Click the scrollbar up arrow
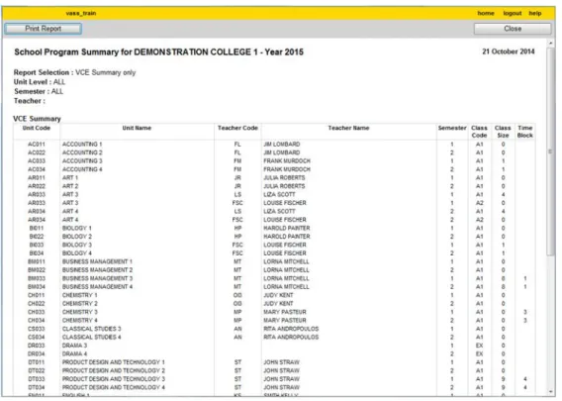This screenshot has width=562, height=401. [550, 43]
